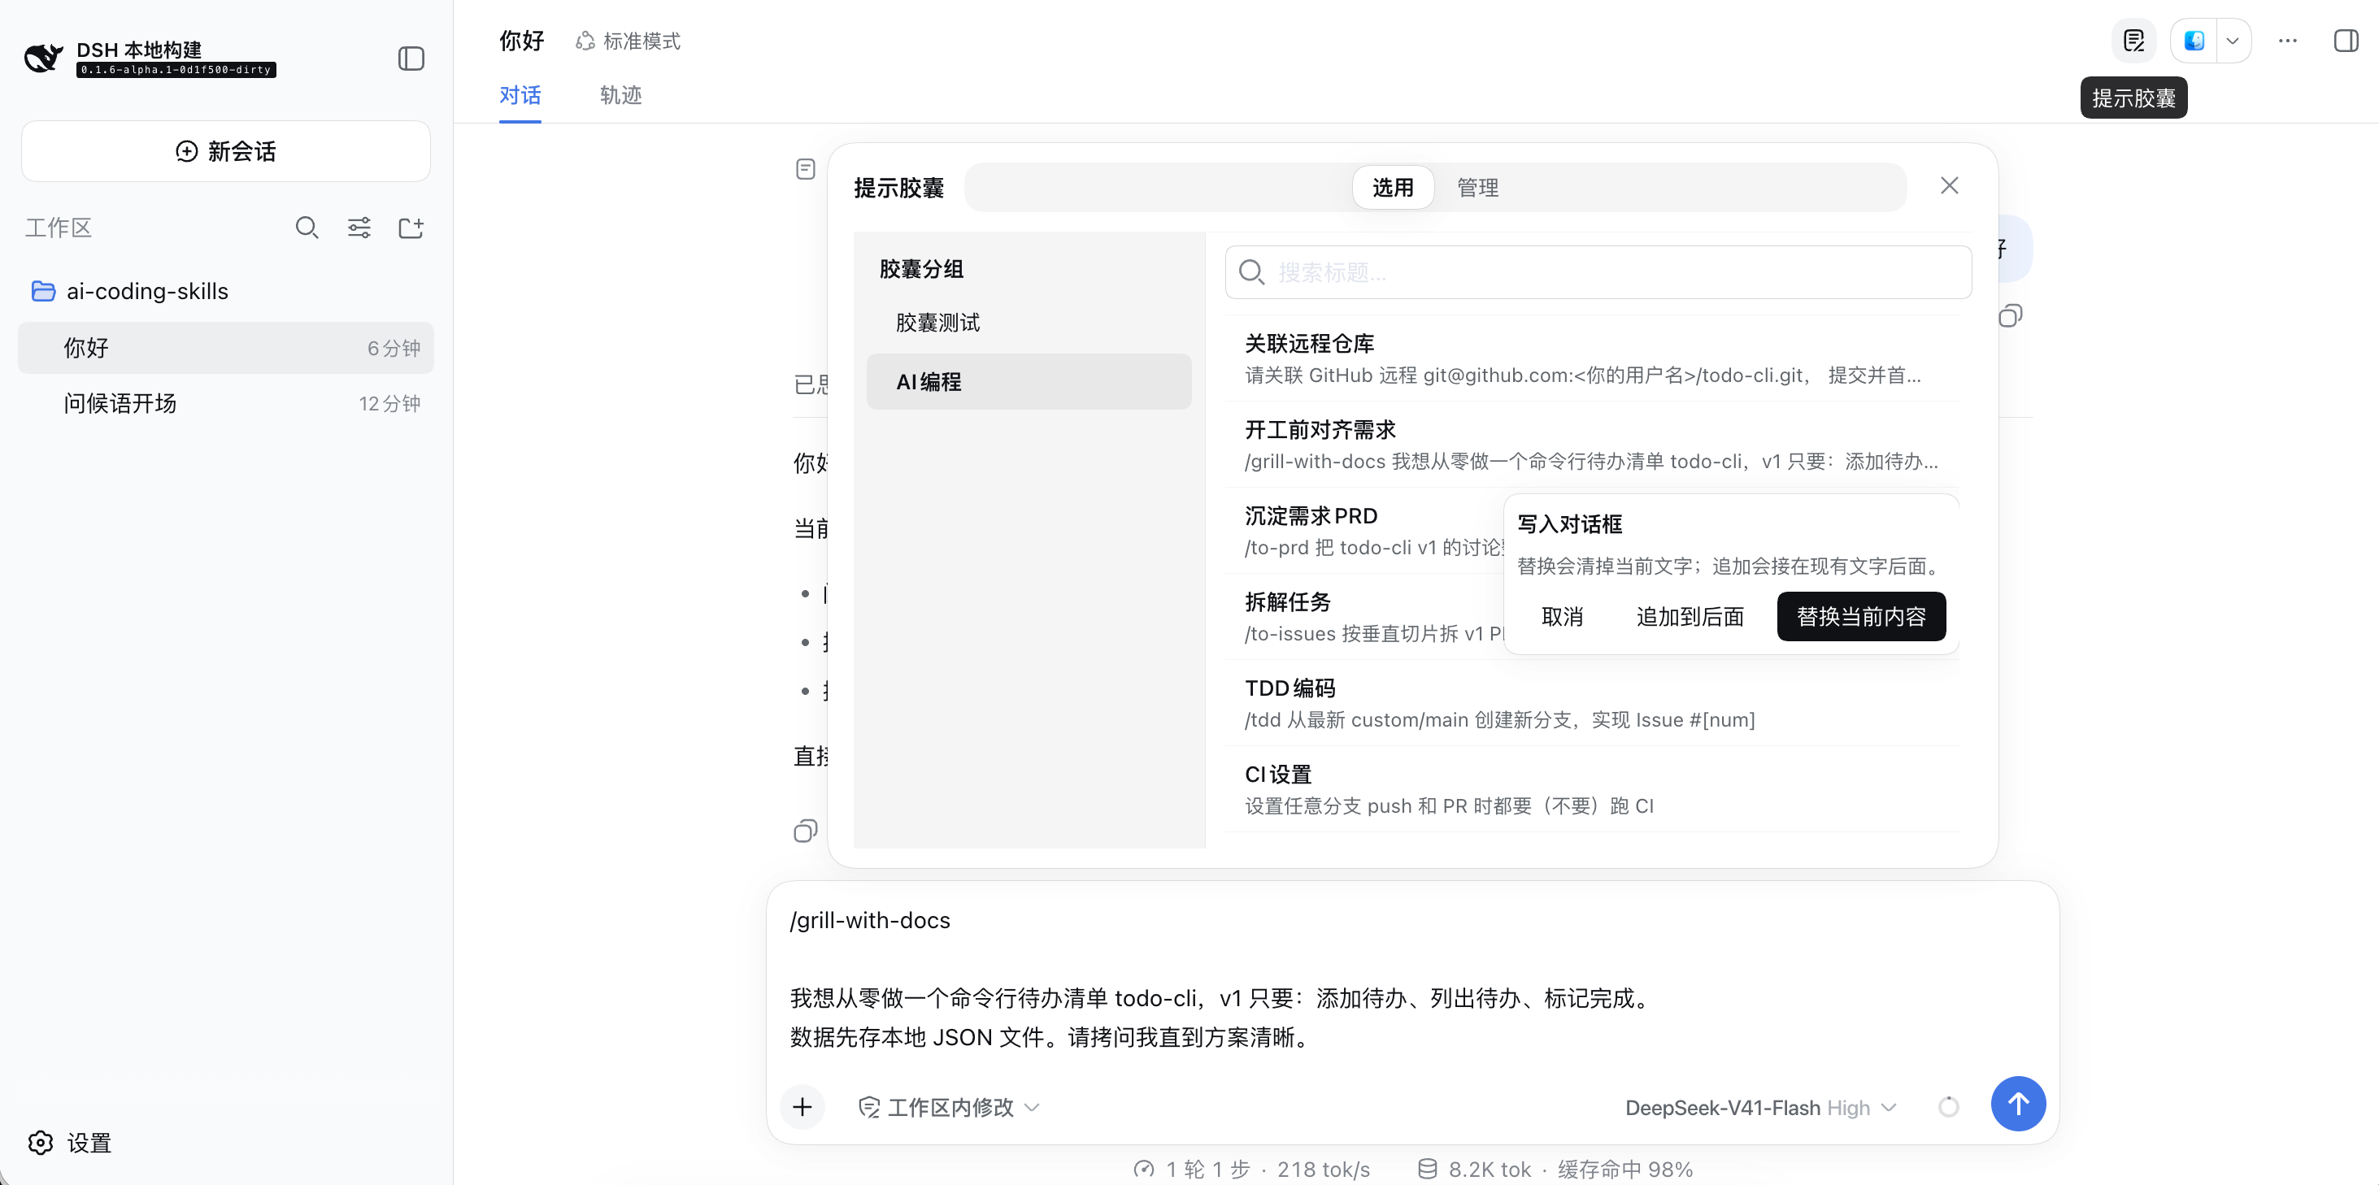Click into the message input box
The width and height of the screenshot is (2379, 1185).
(1411, 979)
